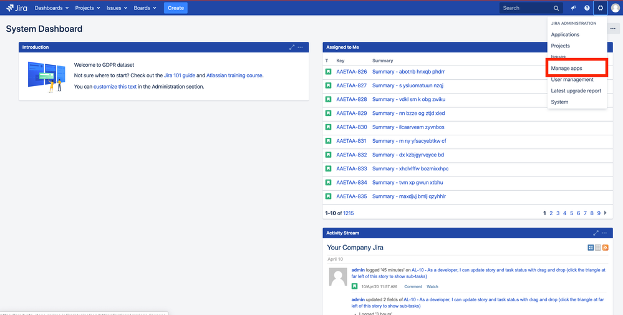Go to page 2 of assigned issues
This screenshot has width=623, height=315.
[x=551, y=213]
